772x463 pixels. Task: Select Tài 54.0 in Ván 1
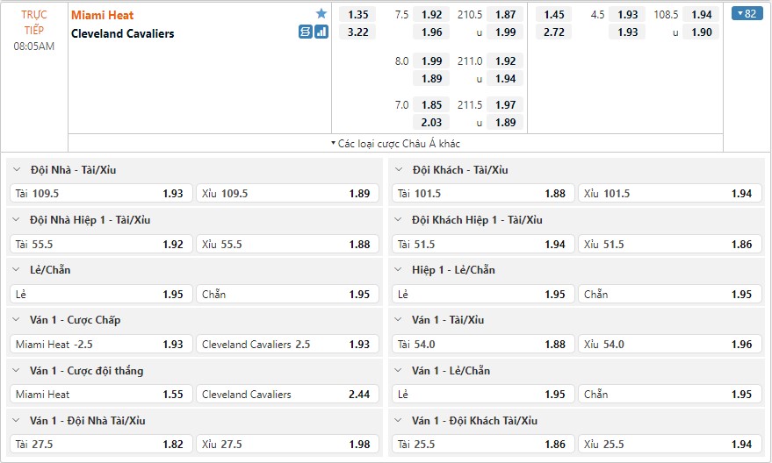(483, 345)
